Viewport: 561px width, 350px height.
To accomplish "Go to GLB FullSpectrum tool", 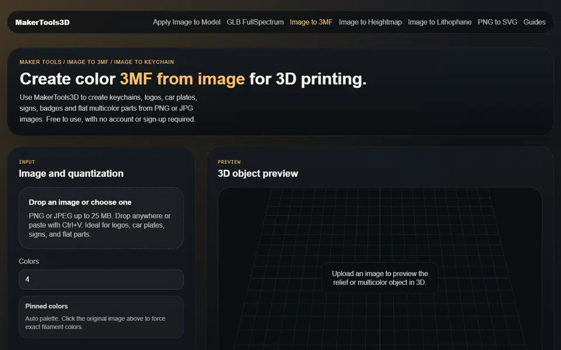I will pos(255,22).
